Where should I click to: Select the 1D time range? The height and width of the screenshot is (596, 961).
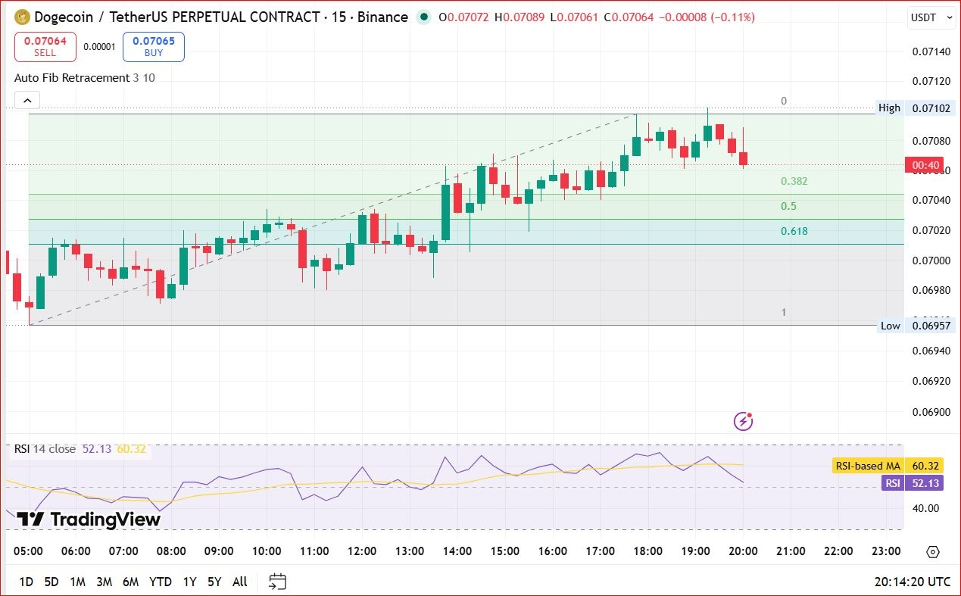pyautogui.click(x=26, y=582)
